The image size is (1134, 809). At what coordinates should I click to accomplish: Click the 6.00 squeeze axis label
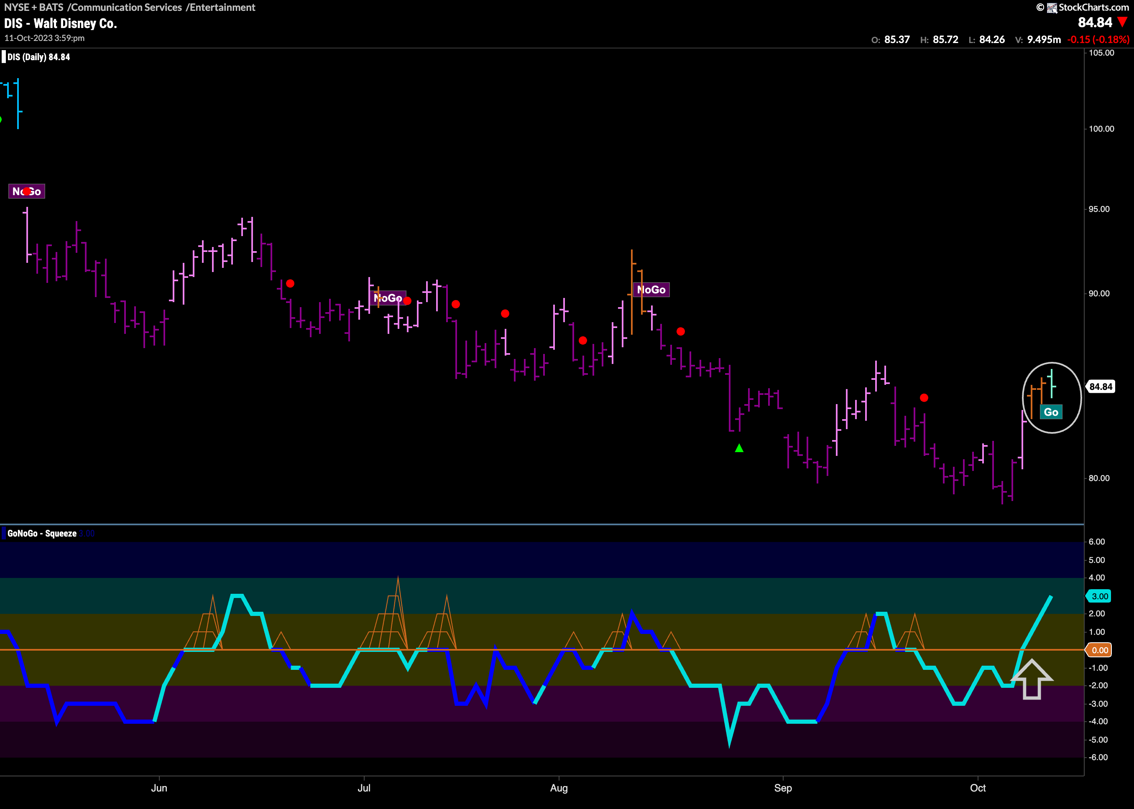[1097, 542]
